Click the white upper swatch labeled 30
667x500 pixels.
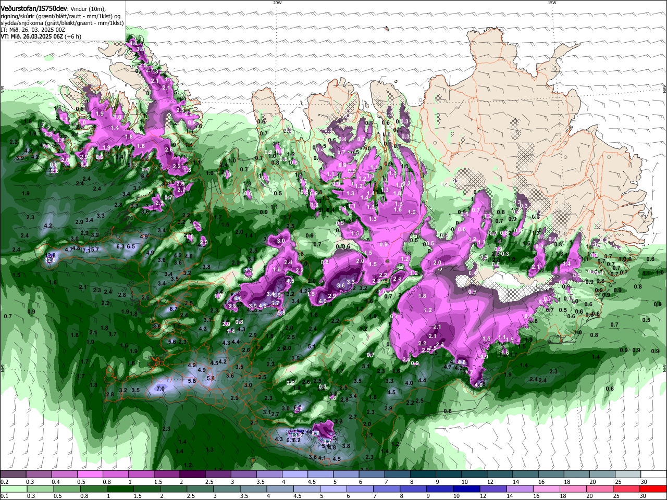tap(652, 474)
